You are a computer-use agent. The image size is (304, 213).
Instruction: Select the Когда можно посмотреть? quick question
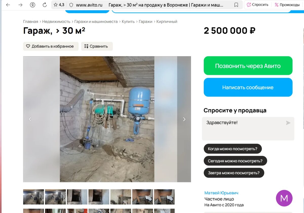[x=233, y=149]
